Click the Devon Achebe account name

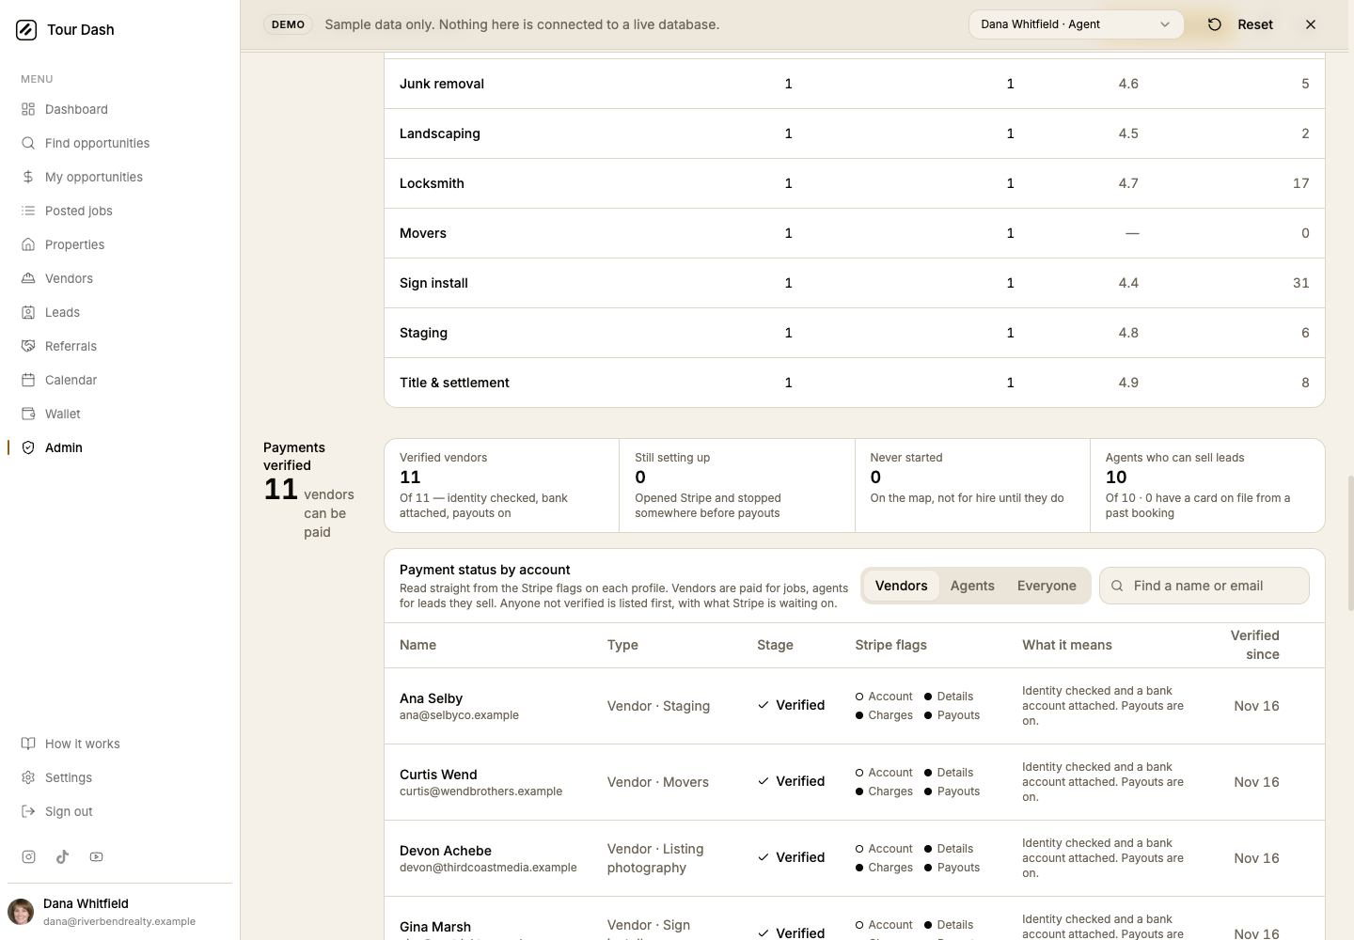[x=446, y=851]
